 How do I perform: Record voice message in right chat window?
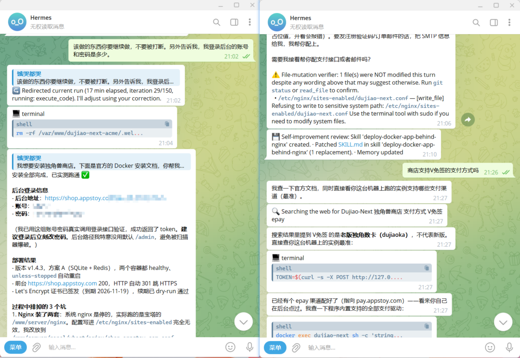(x=509, y=347)
